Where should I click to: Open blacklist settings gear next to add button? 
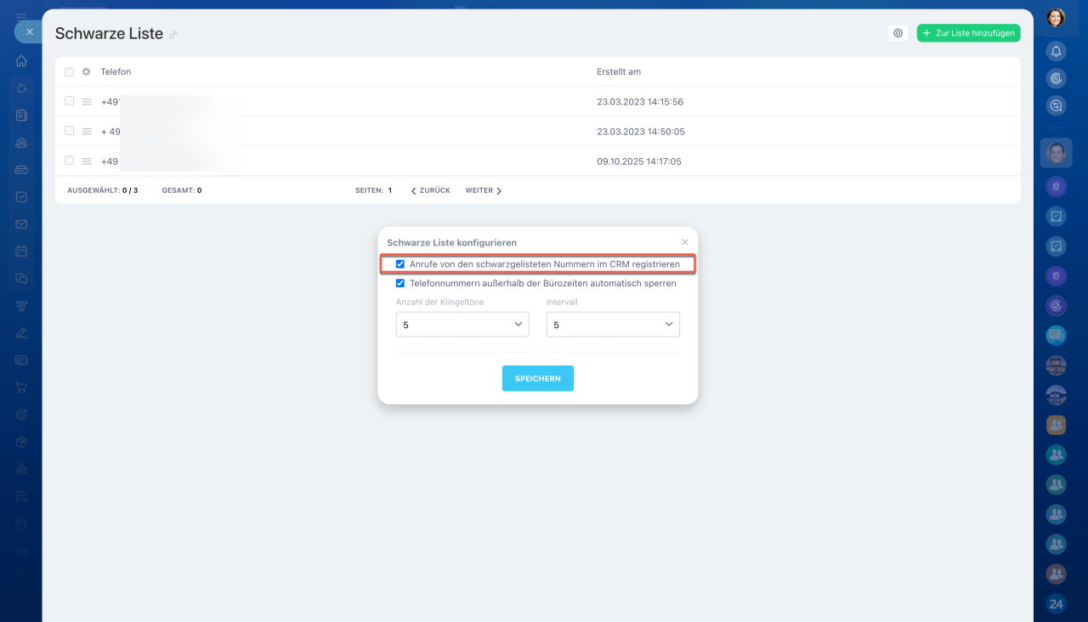point(898,33)
